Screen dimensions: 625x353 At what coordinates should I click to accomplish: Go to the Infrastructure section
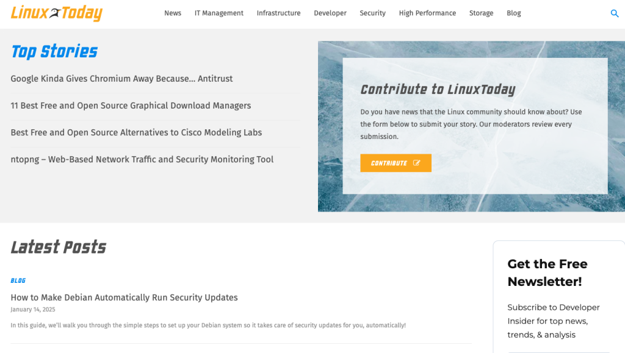pos(278,13)
